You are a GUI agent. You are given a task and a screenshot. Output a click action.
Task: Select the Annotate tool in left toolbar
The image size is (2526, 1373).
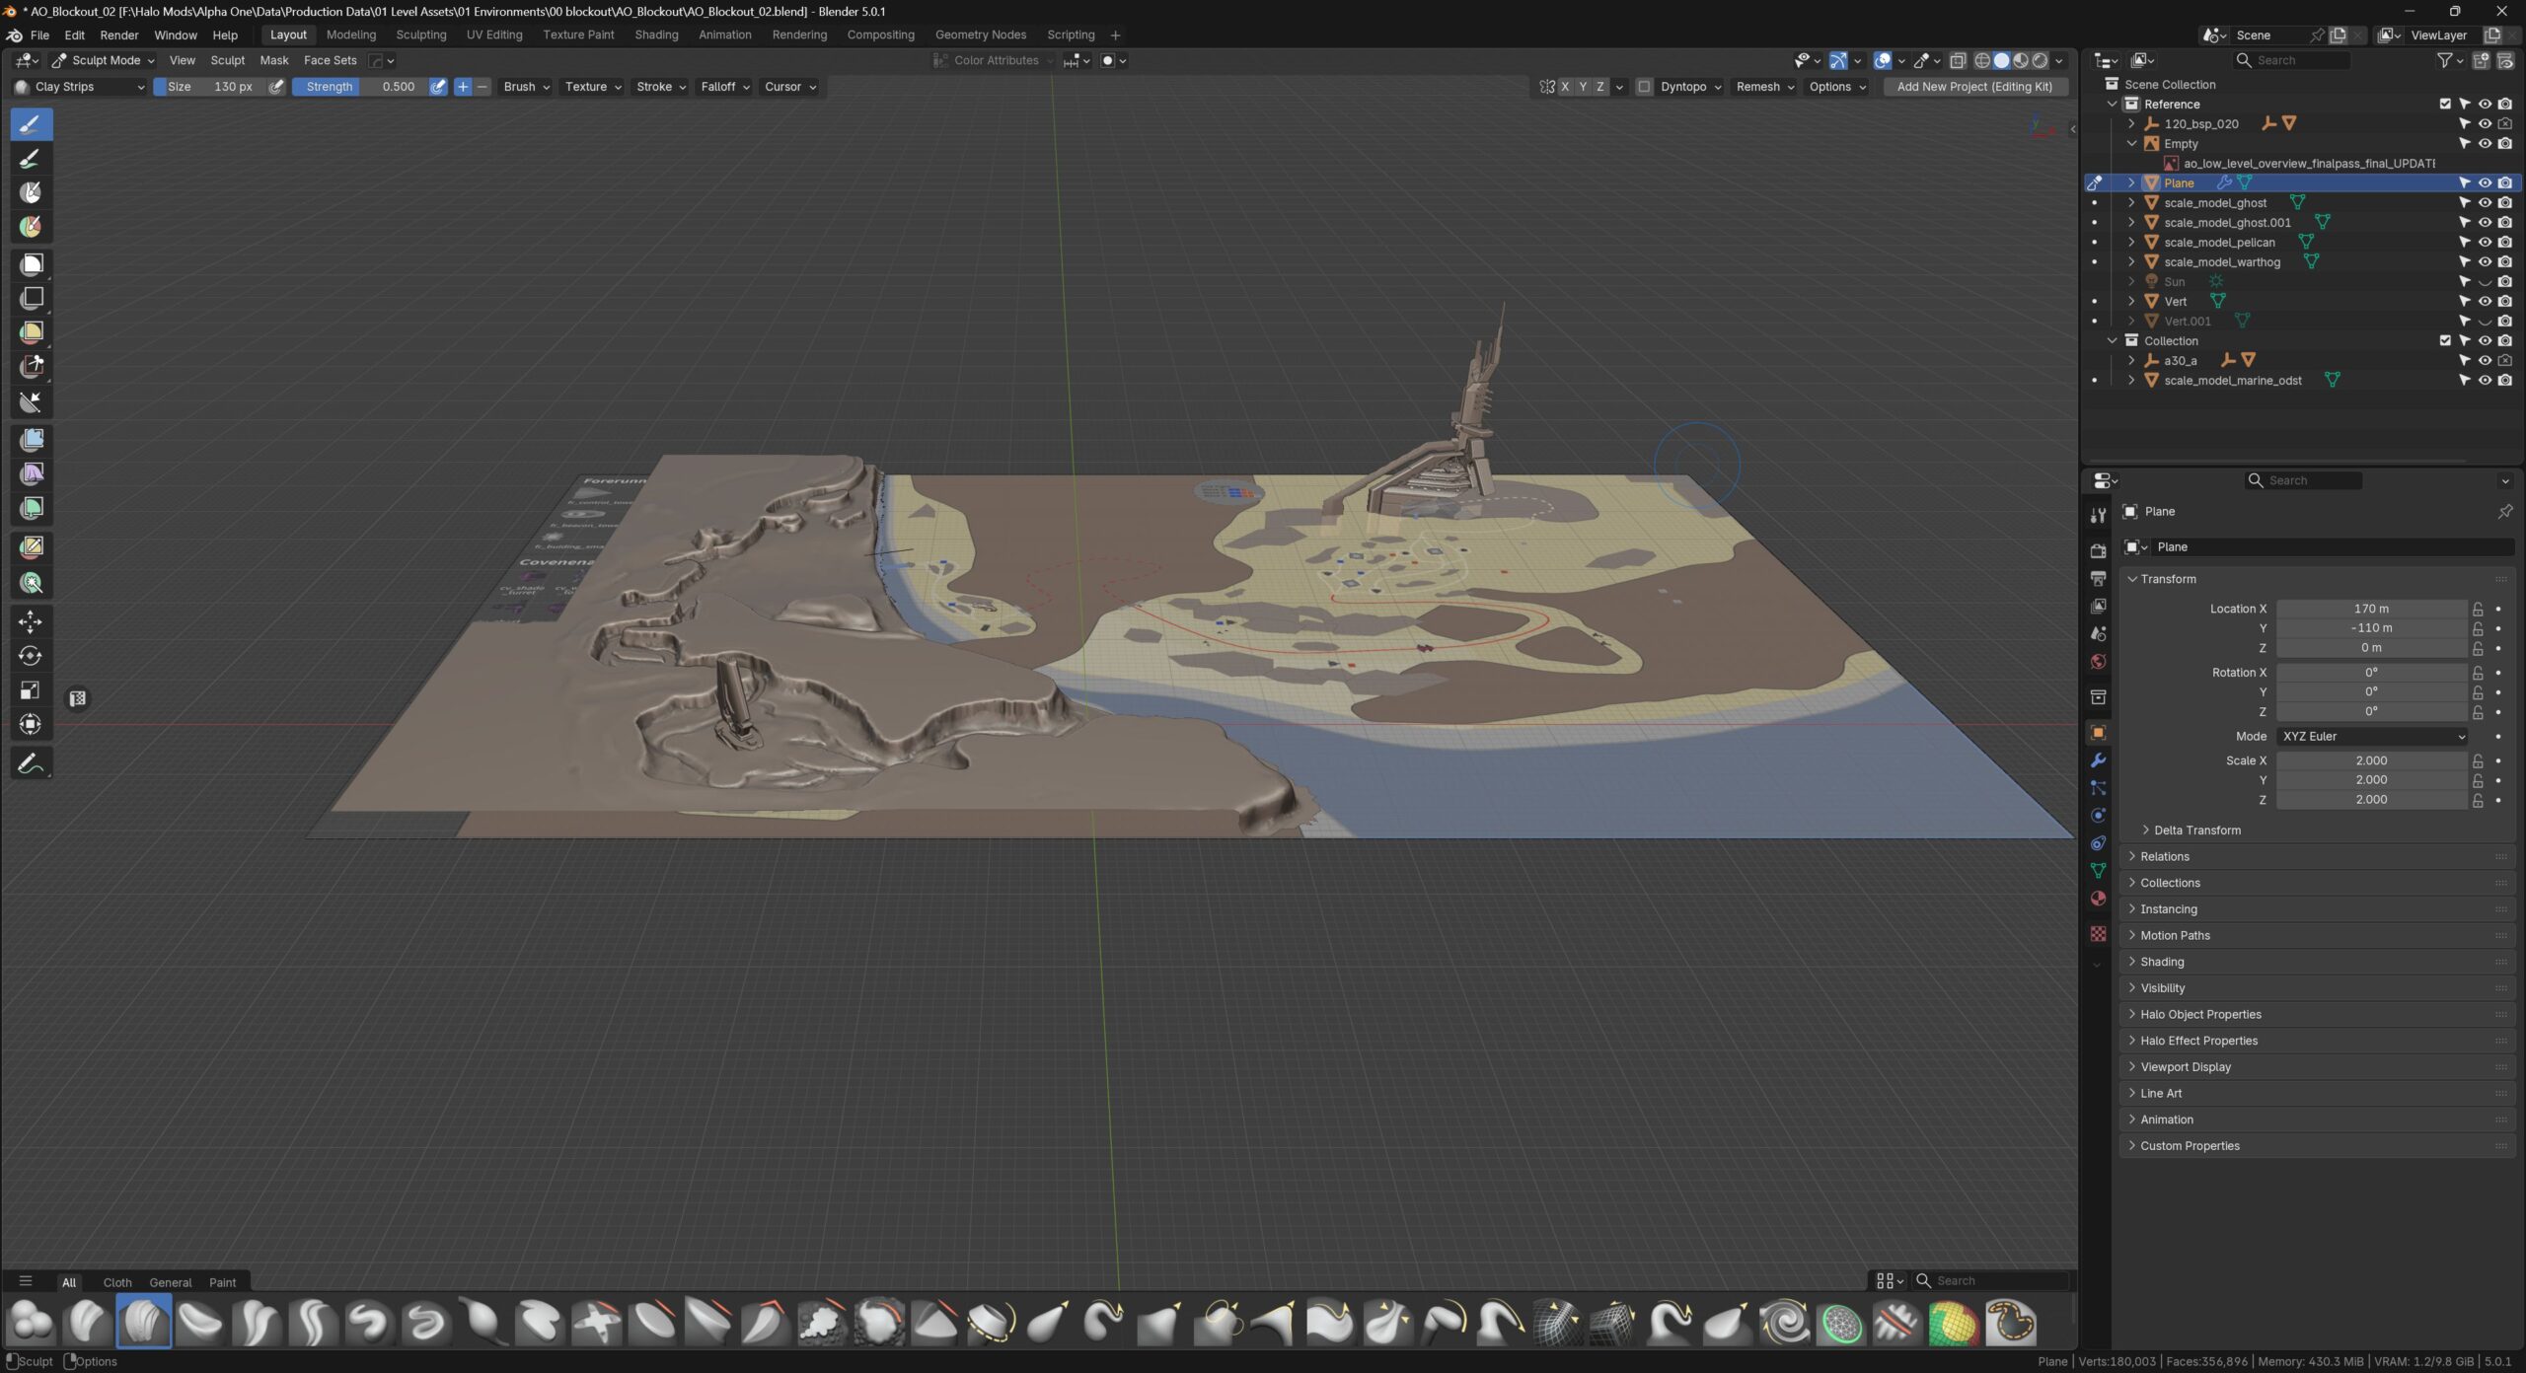pyautogui.click(x=31, y=763)
